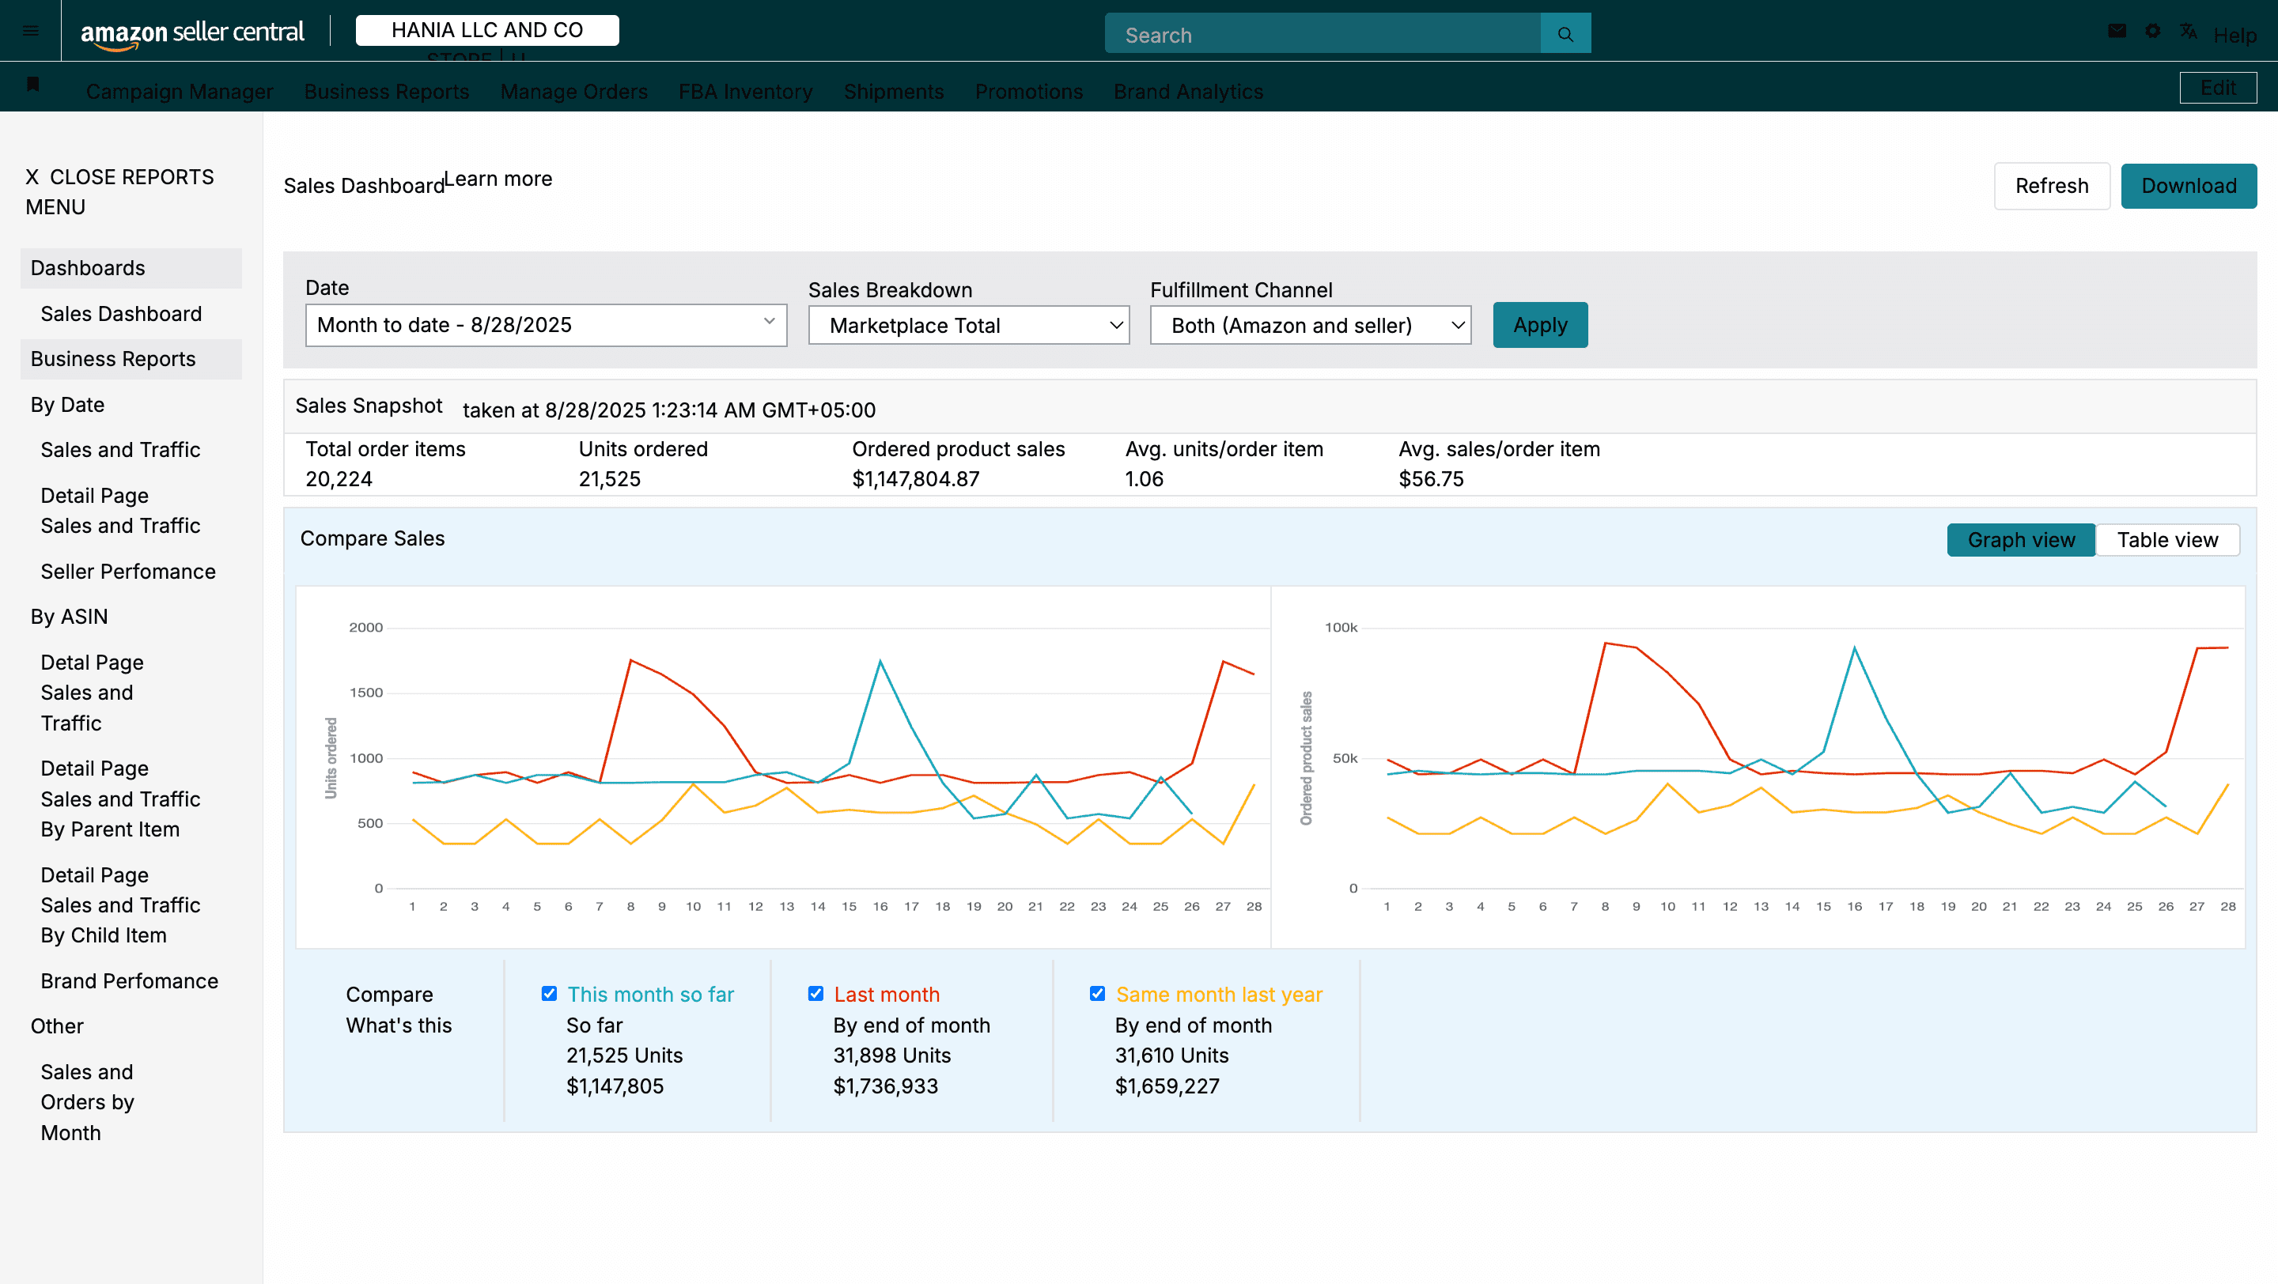Click the language translate icon
This screenshot has height=1284, width=2278.
2189,31
